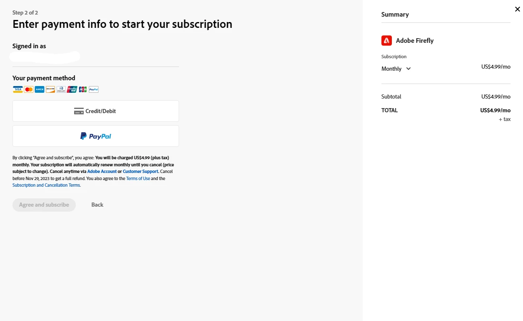Click the 'Adobe Firefly' product name
The width and height of the screenshot is (523, 321).
(x=415, y=40)
